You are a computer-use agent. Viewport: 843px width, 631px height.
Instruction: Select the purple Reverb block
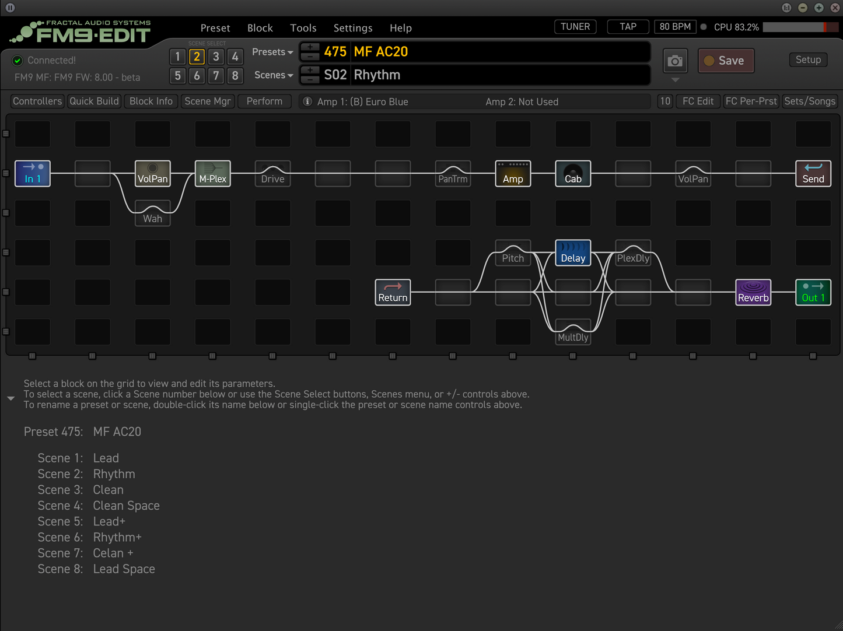tap(753, 292)
